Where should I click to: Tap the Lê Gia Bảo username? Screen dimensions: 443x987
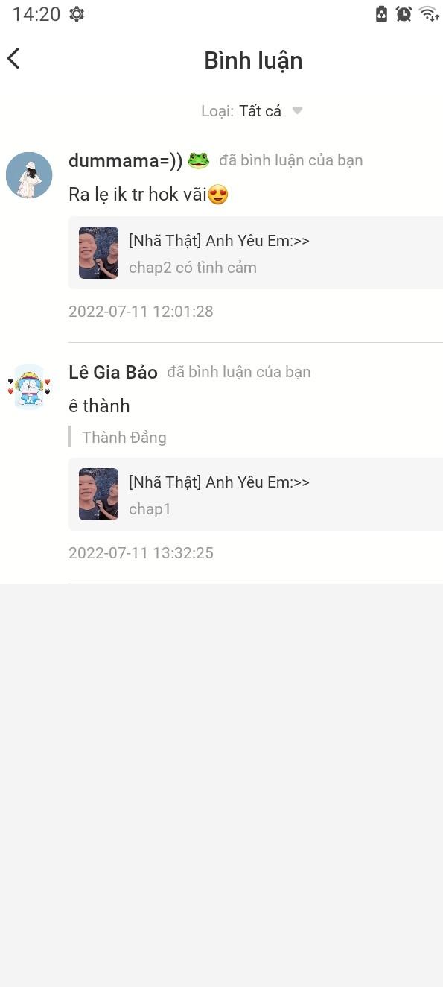tap(113, 372)
